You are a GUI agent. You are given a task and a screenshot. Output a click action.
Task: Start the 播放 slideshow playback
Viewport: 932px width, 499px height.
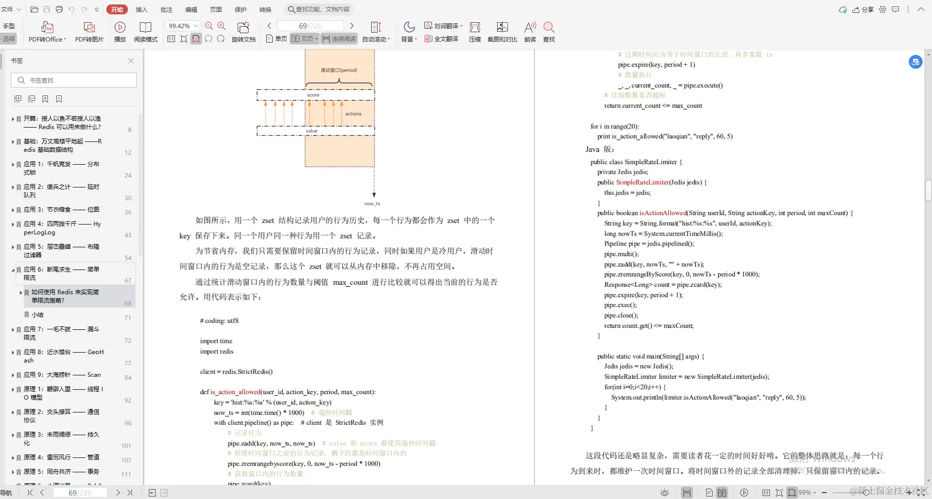[x=119, y=31]
